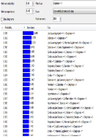Click the Maximum rows input field

pyautogui.click(x=56, y=19)
